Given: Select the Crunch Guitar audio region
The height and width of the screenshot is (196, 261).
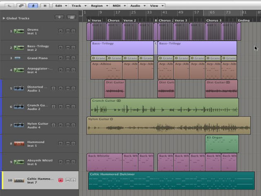Looking at the screenshot, I should point(164,107).
